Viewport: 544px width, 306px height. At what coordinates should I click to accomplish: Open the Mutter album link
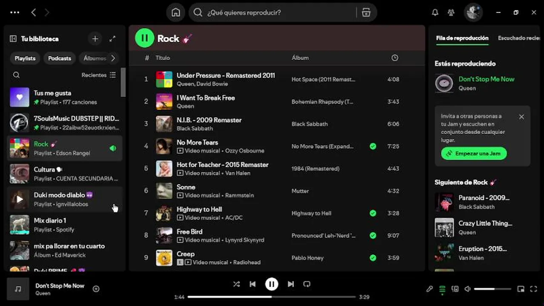coord(300,191)
